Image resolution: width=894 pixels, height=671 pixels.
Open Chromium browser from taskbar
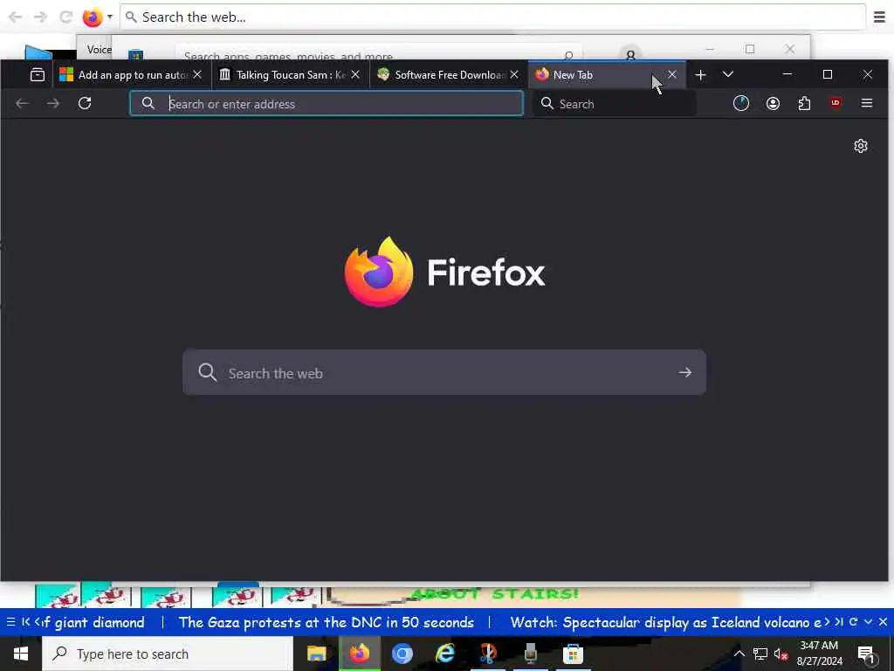coord(402,654)
